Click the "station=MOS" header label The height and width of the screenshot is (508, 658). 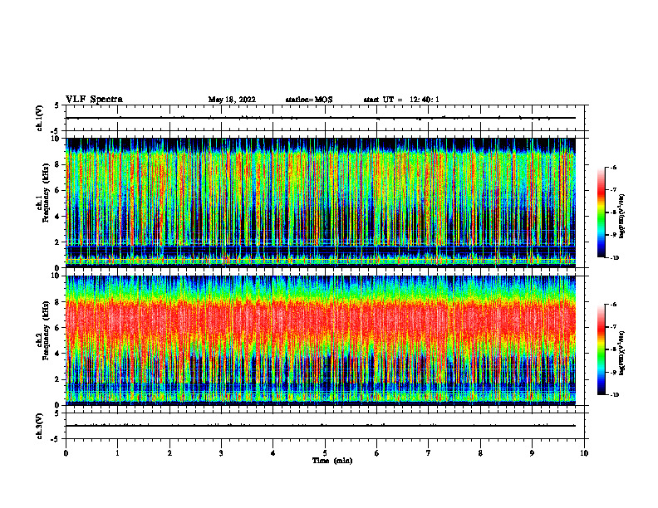tap(309, 100)
